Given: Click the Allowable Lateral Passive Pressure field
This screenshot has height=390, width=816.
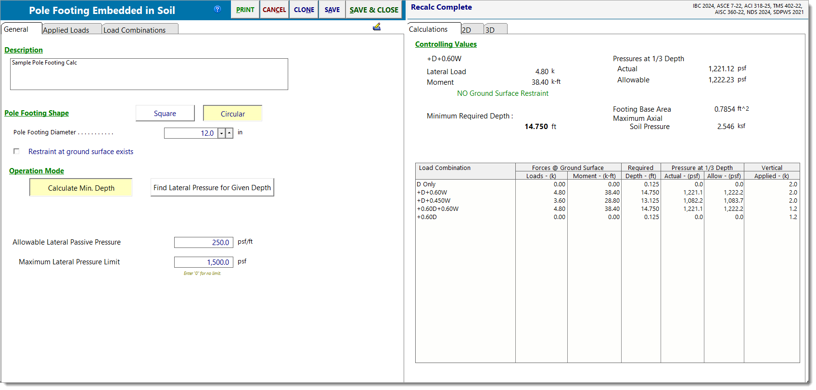Looking at the screenshot, I should click(x=204, y=243).
